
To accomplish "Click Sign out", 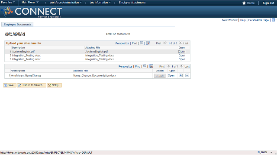I will point(268,3).
